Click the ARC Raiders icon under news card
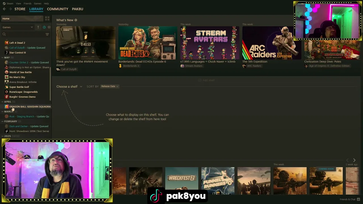363x204 pixels. point(244,66)
